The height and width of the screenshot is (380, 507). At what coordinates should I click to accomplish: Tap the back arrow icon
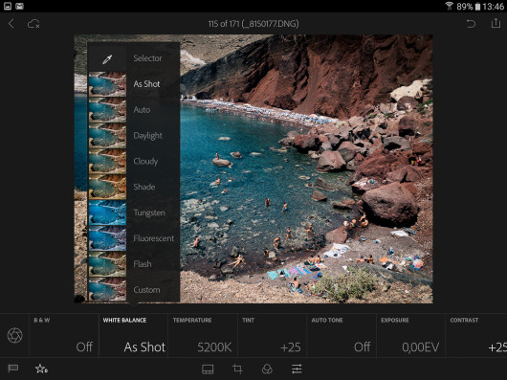[x=11, y=24]
